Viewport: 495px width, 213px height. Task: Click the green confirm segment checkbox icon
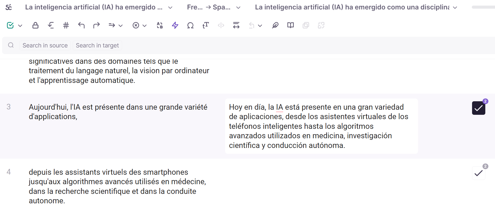(x=10, y=25)
